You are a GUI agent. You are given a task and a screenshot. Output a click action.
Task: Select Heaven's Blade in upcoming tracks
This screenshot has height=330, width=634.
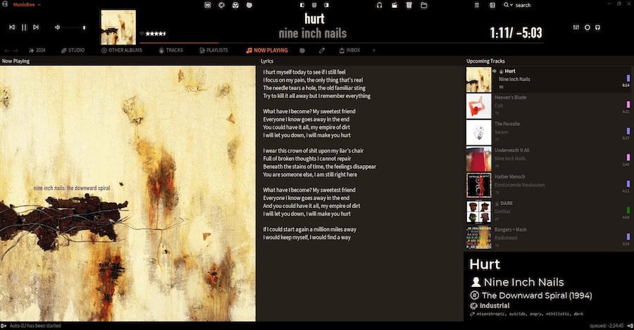pos(548,106)
